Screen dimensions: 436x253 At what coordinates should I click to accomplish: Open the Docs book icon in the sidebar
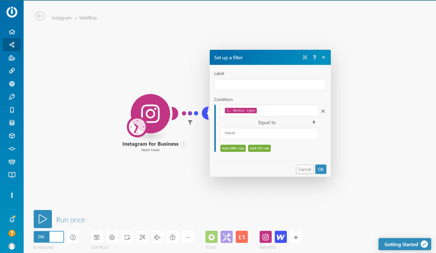pos(12,175)
